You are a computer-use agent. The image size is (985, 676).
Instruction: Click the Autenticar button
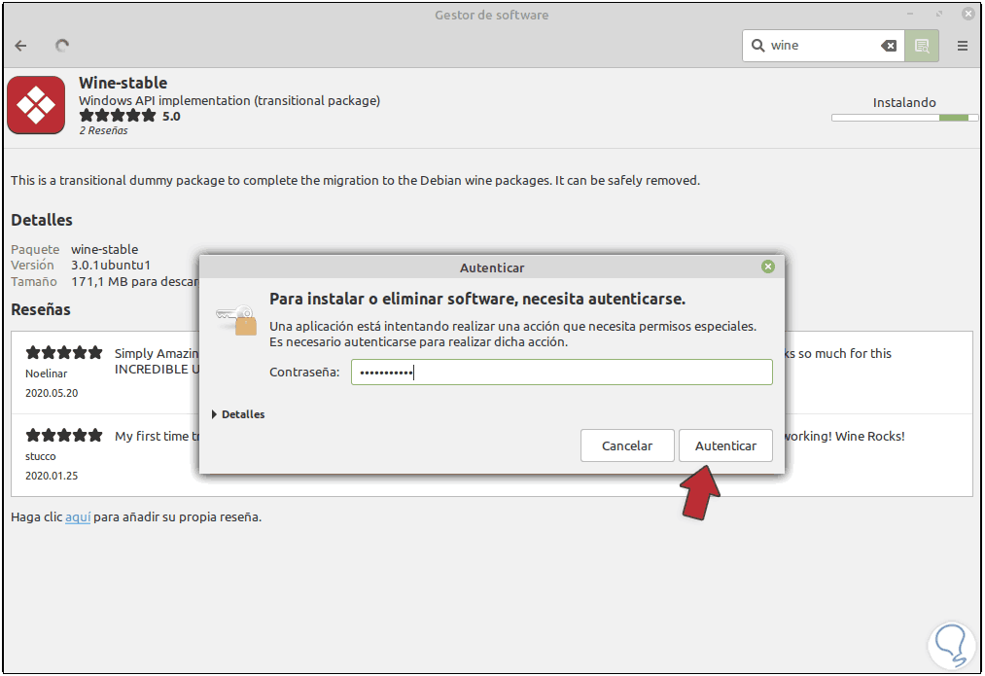click(x=725, y=445)
